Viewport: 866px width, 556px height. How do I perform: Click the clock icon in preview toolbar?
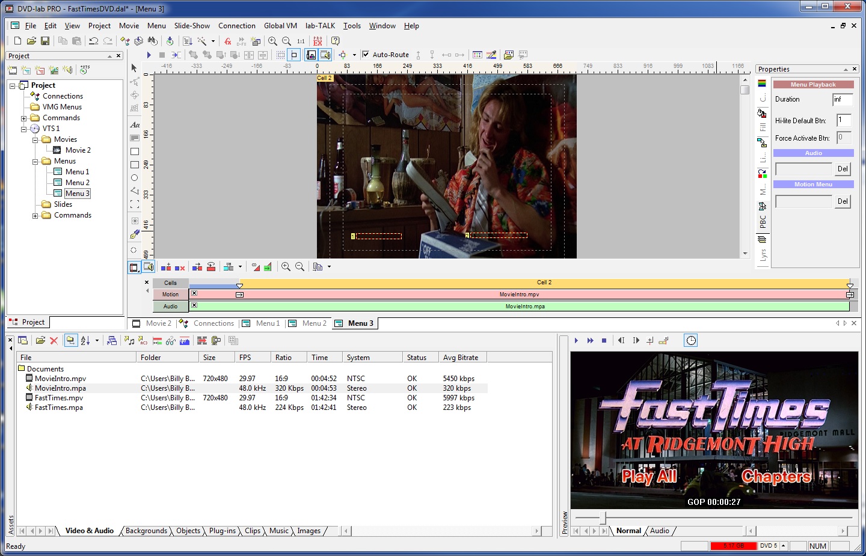(691, 341)
